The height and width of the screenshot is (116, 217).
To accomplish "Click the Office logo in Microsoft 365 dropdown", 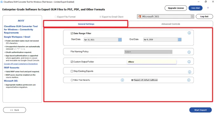I will click(x=140, y=17).
